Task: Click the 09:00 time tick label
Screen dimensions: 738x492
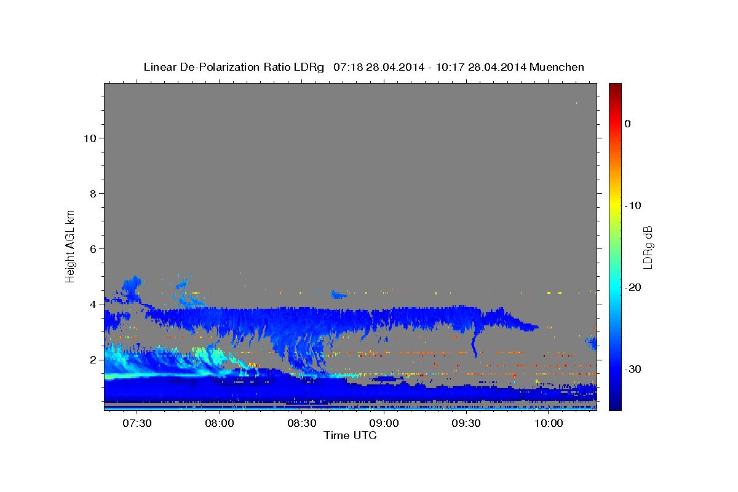Action: click(x=384, y=424)
